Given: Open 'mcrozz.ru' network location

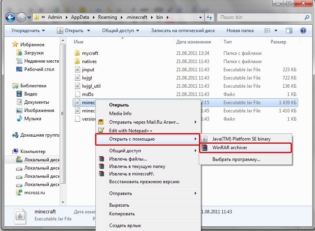Looking at the screenshot, I should (30, 193).
